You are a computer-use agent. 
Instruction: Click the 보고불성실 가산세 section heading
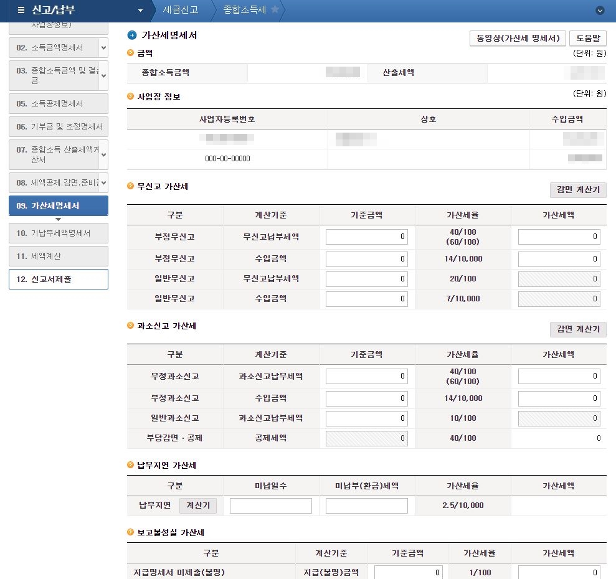[x=171, y=533]
